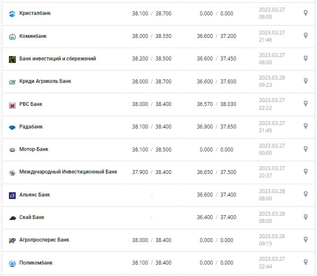Click Банк инвестиций и сбережений logo
The width and height of the screenshot is (317, 276).
click(12, 59)
